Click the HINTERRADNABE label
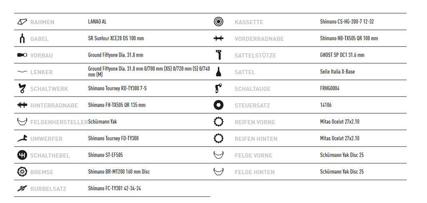Screen dimensions: 427x203 pyautogui.click(x=54, y=105)
